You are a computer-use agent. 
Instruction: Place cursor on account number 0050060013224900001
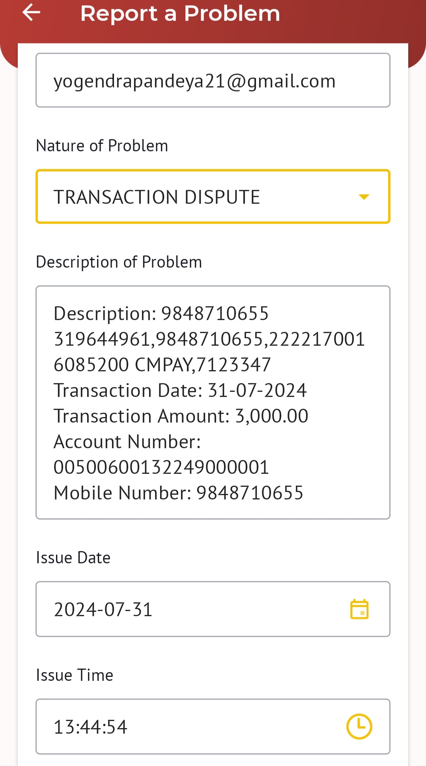pyautogui.click(x=161, y=468)
